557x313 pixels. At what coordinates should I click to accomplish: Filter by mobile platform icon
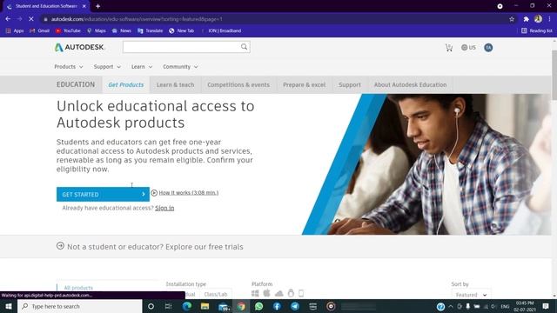point(301,293)
